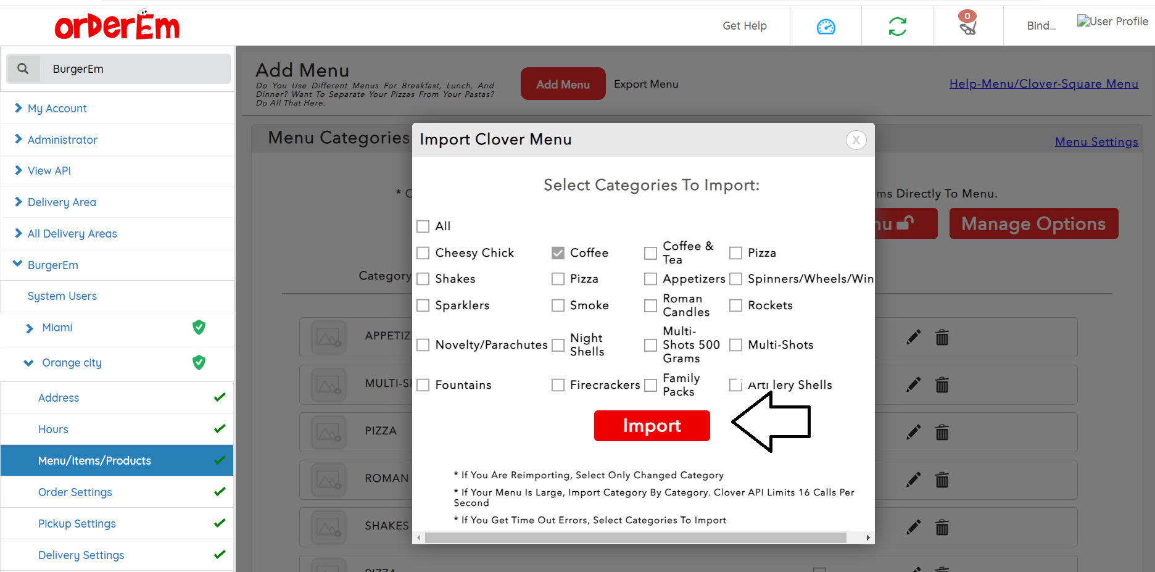Delete Shakes category with trash icon
The image size is (1155, 572).
coord(942,527)
